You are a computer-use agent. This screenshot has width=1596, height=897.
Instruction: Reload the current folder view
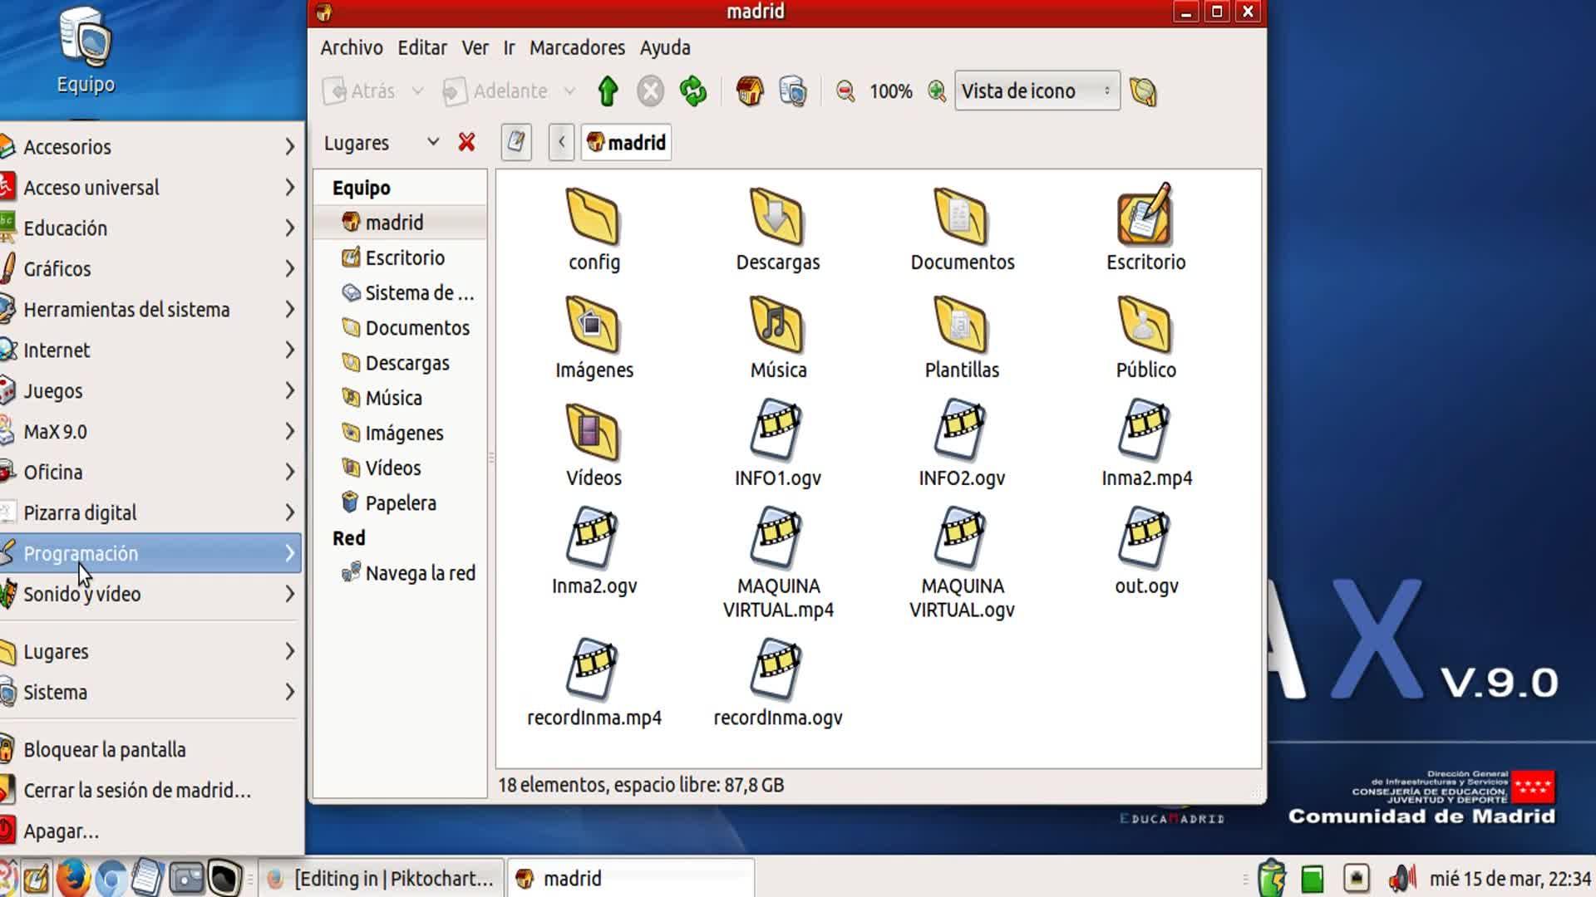pos(692,91)
